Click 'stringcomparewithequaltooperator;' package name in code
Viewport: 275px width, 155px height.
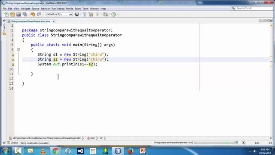(x=76, y=30)
